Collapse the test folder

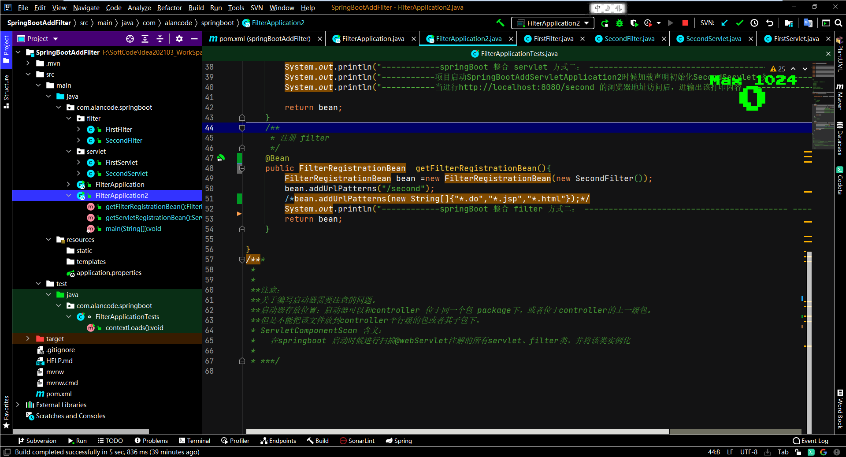click(38, 284)
